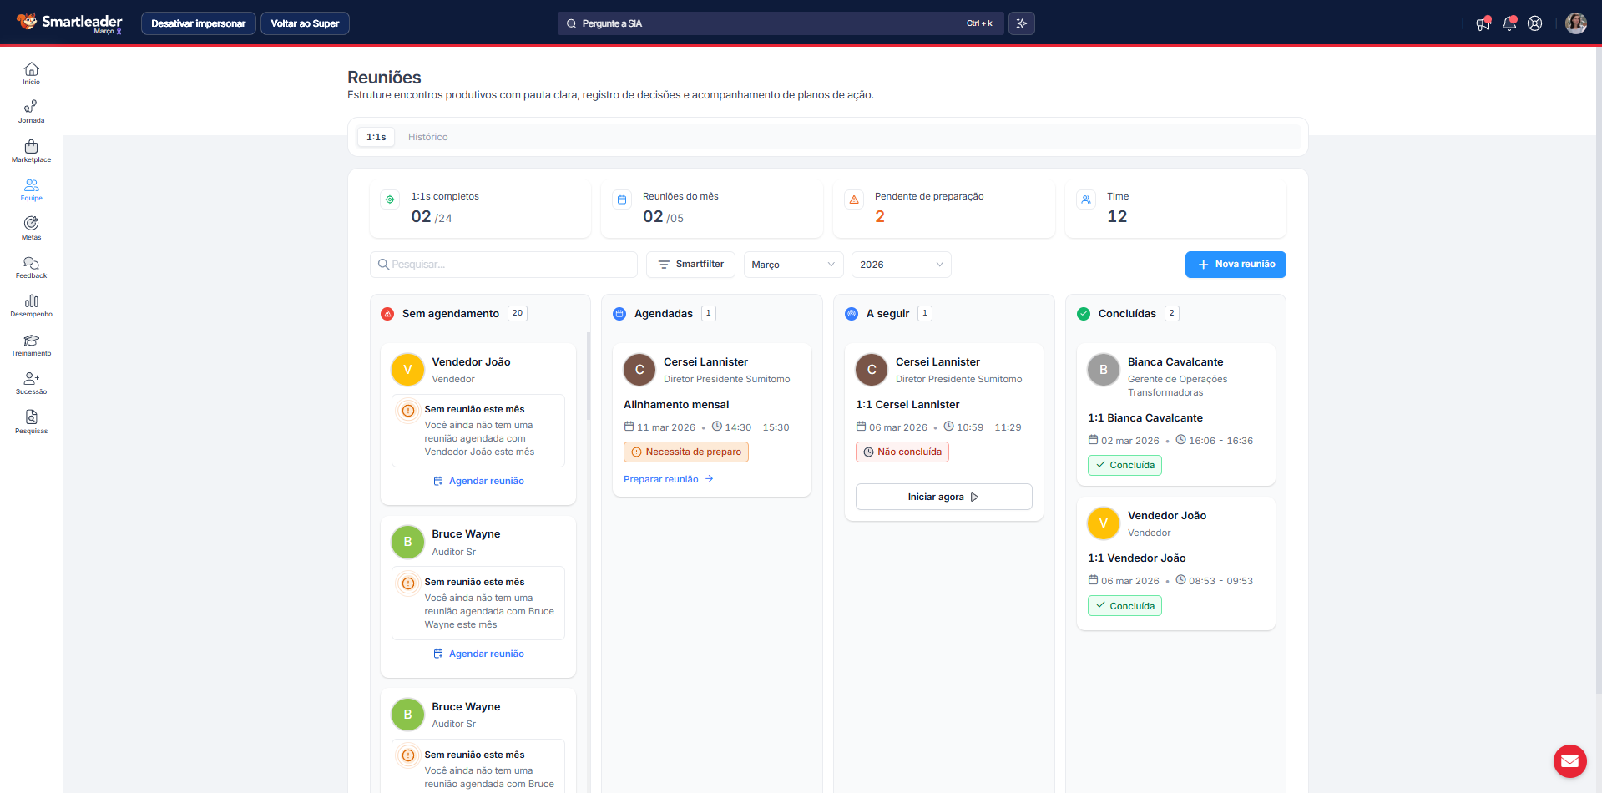Click the Preparar reunião link
This screenshot has height=793, width=1602.
tap(668, 479)
